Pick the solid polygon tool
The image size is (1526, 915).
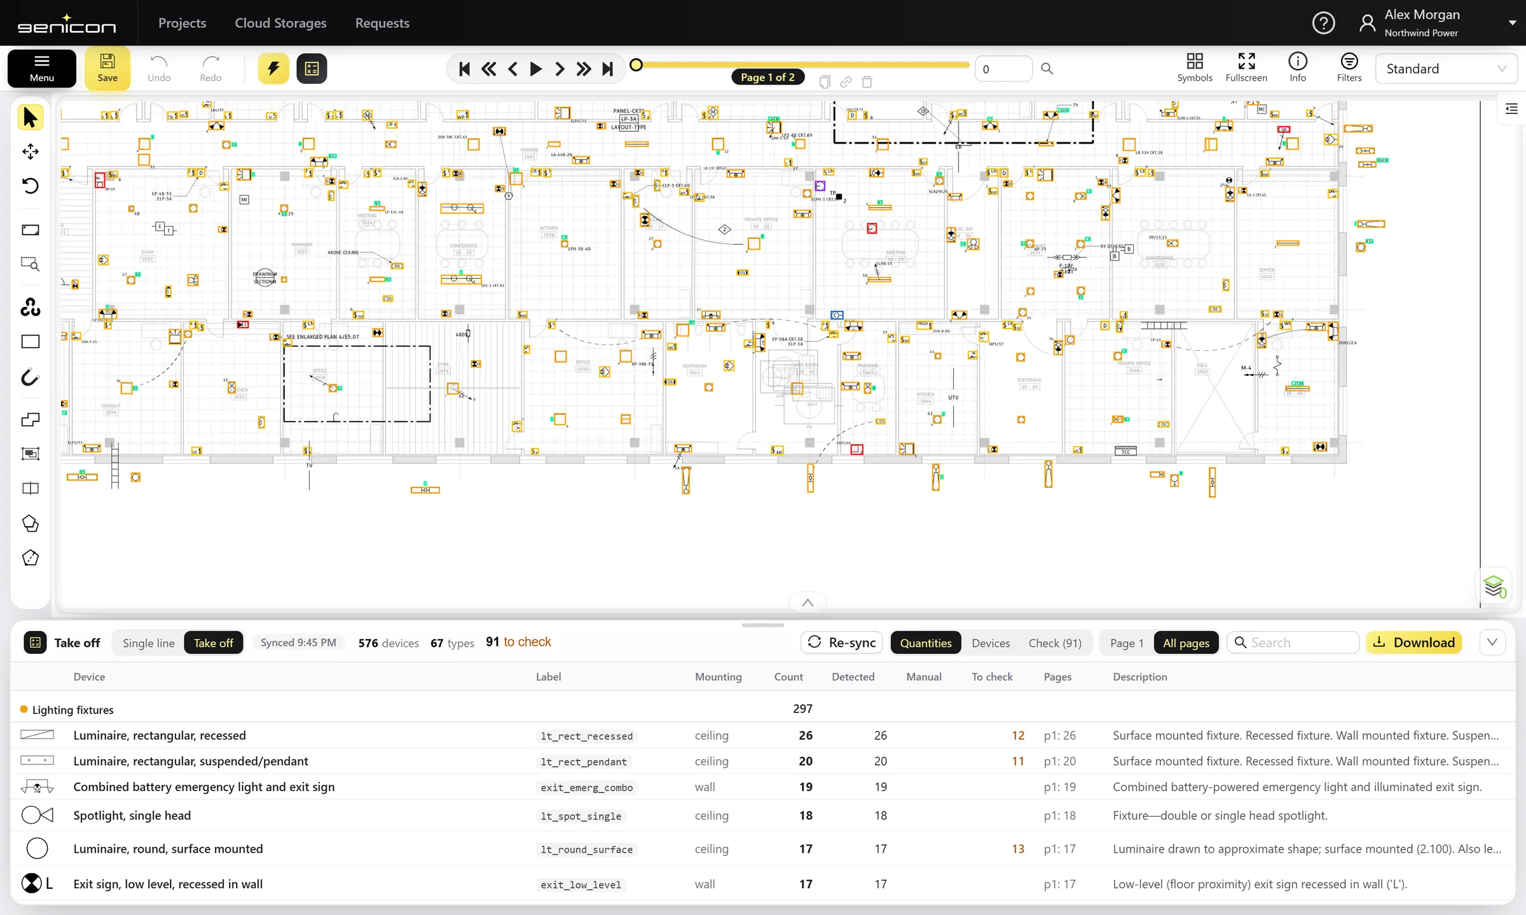pyautogui.click(x=30, y=524)
